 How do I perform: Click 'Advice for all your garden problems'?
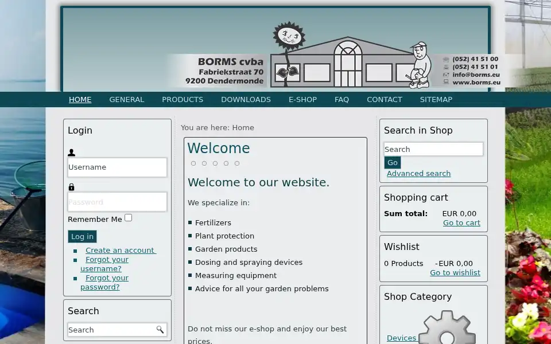pos(262,288)
